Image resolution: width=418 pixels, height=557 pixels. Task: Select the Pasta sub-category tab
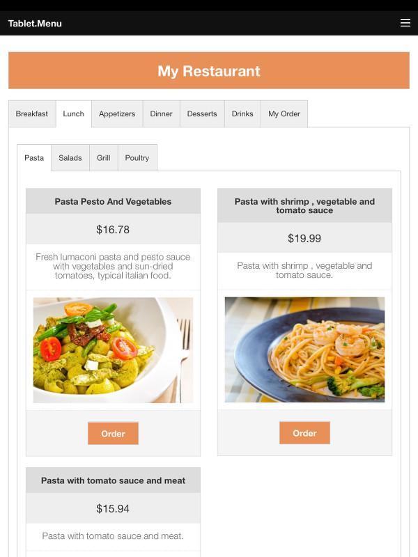(x=35, y=158)
